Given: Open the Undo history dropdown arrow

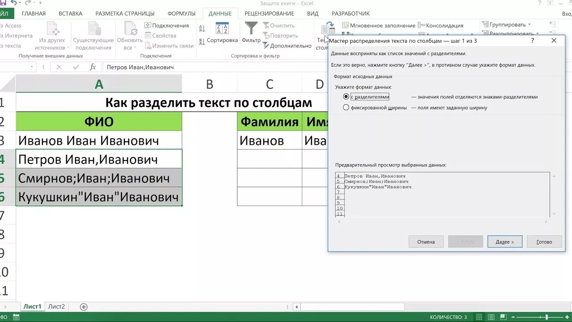Looking at the screenshot, I should [x=20, y=3].
